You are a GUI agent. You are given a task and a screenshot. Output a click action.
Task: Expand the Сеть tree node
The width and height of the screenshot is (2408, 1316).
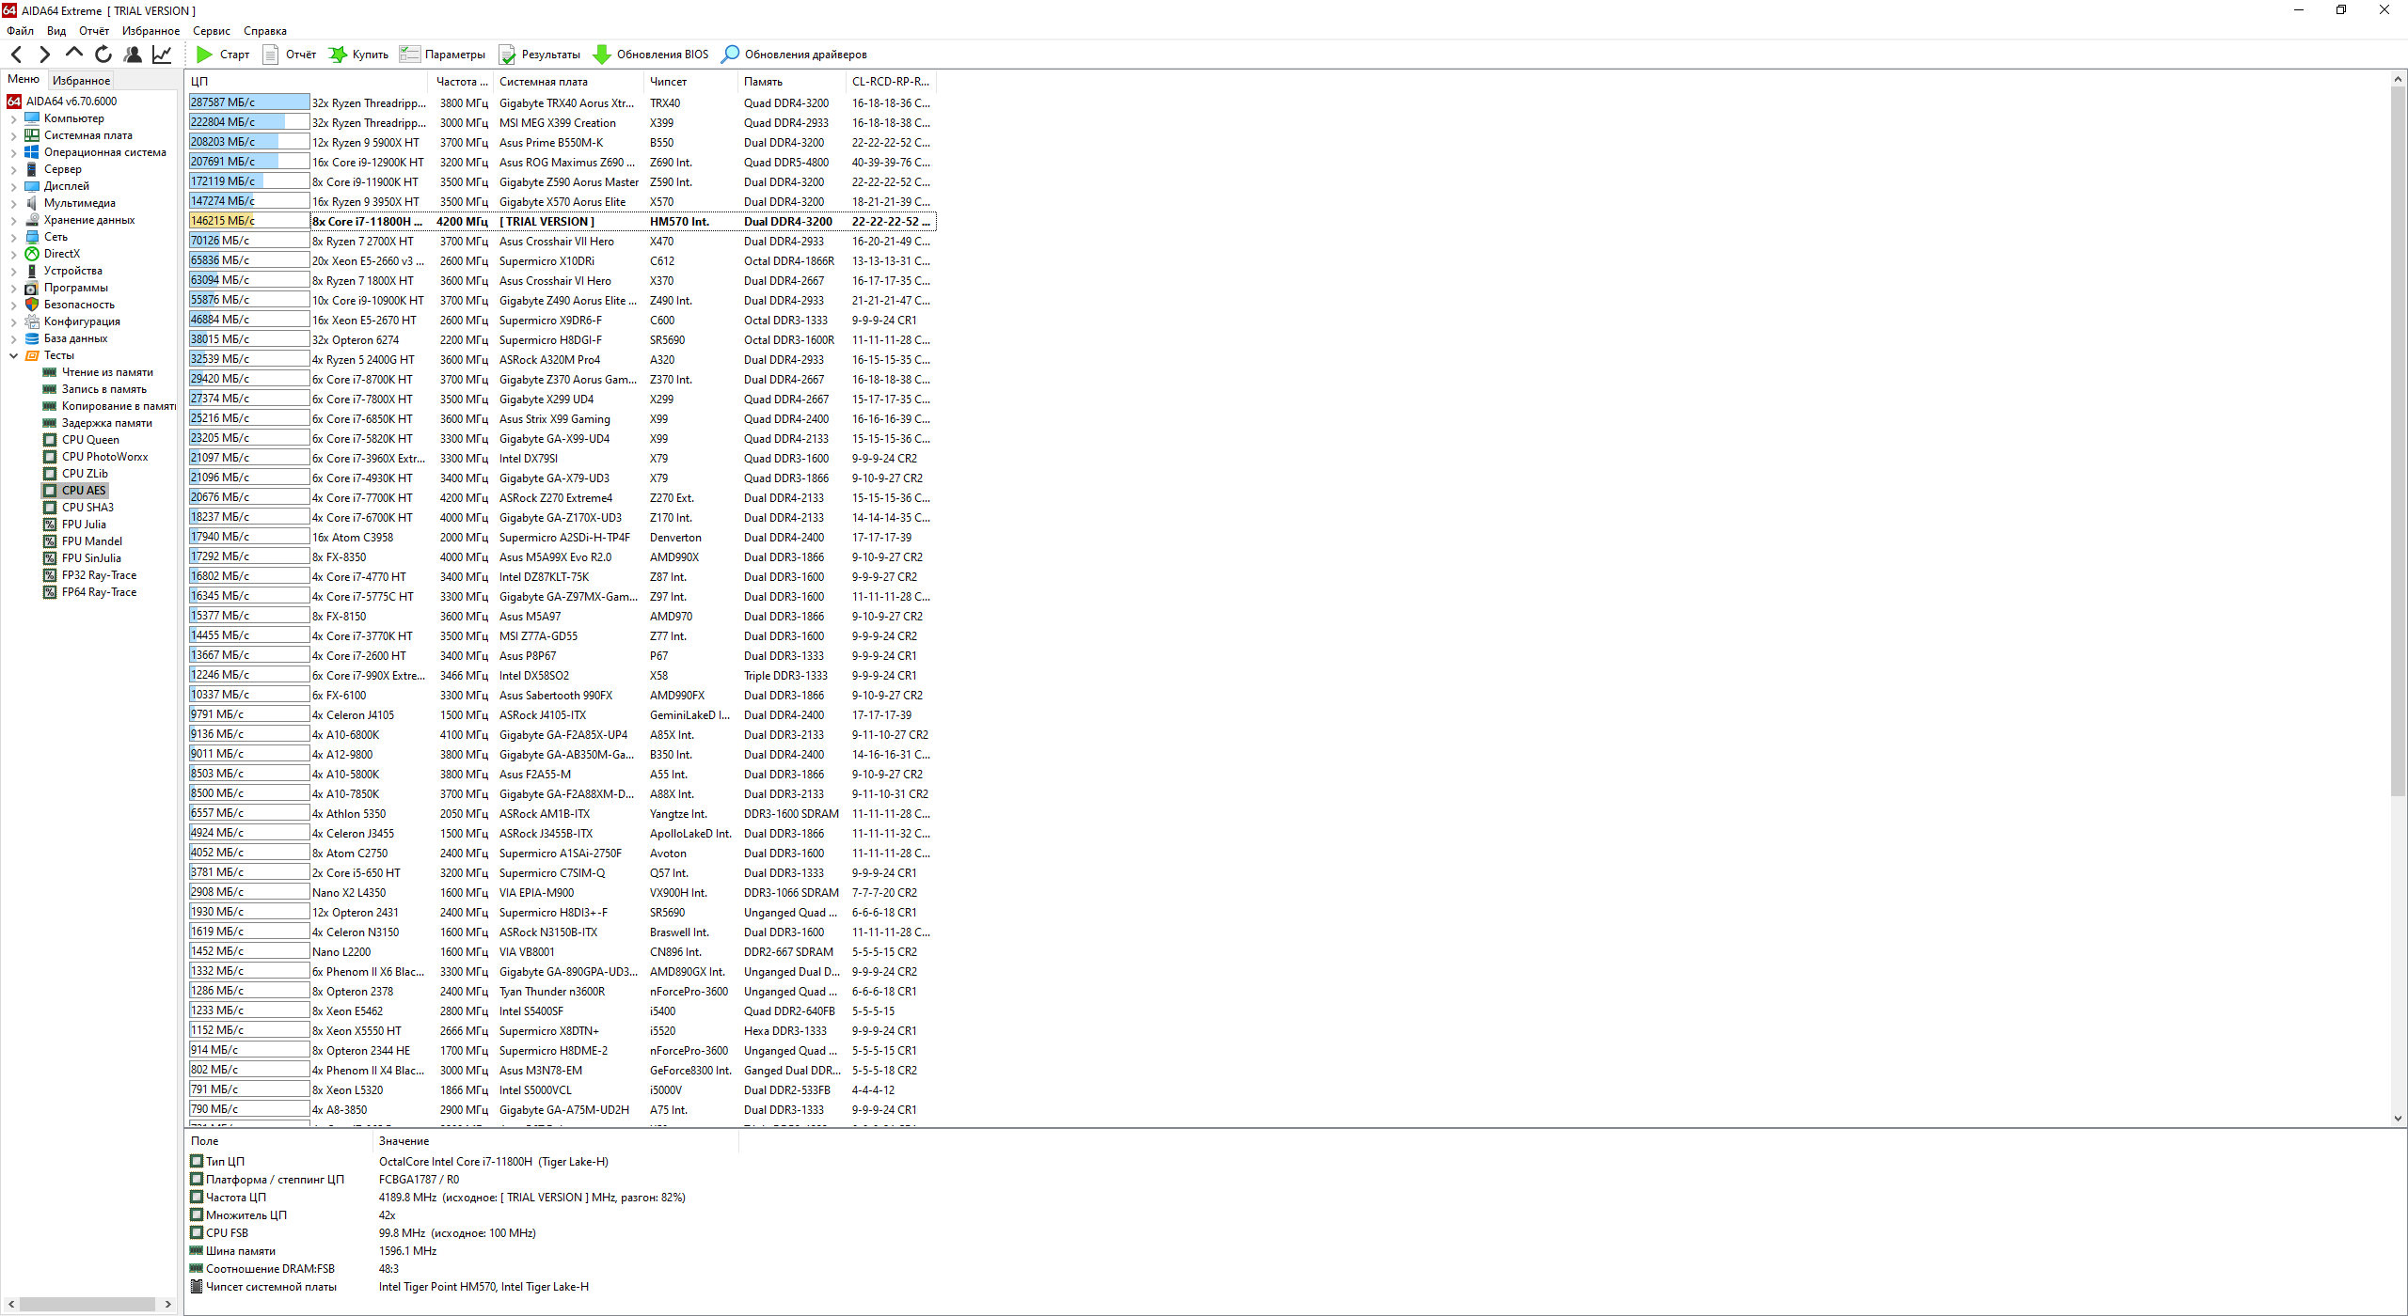click(13, 237)
